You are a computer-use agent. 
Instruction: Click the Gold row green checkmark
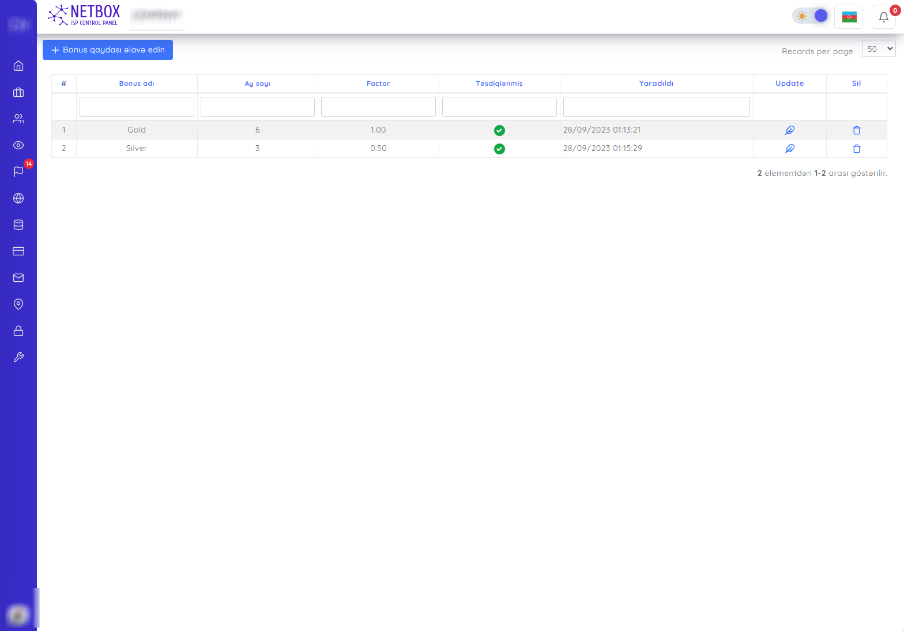(499, 130)
